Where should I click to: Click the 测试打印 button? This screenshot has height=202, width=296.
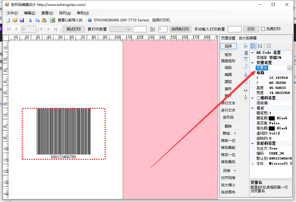pyautogui.click(x=73, y=29)
